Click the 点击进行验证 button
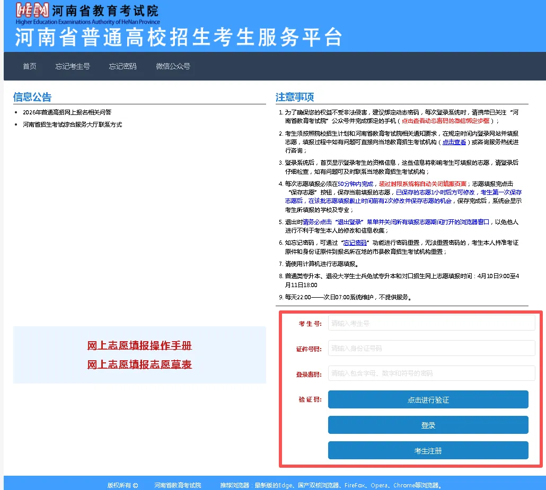546x490 pixels. [428, 399]
